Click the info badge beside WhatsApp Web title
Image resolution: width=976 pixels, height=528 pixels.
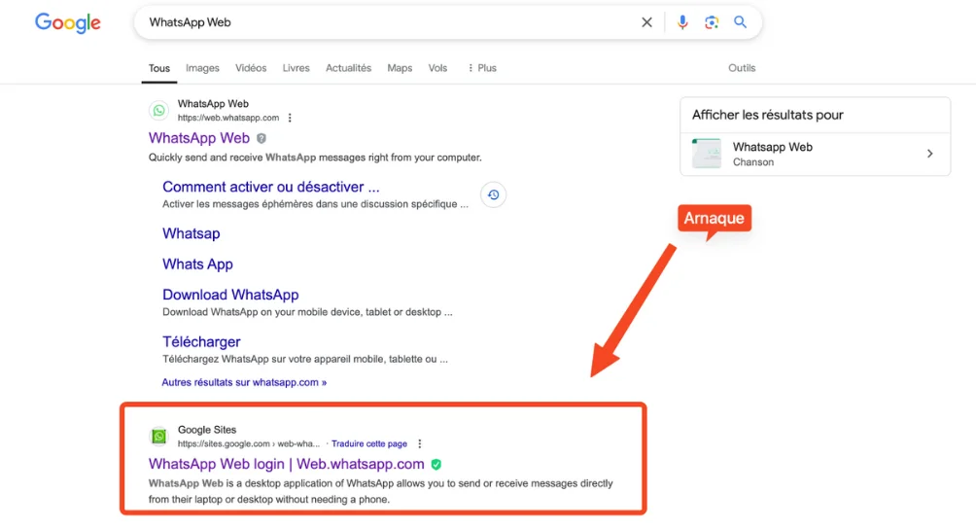pyautogui.click(x=261, y=138)
